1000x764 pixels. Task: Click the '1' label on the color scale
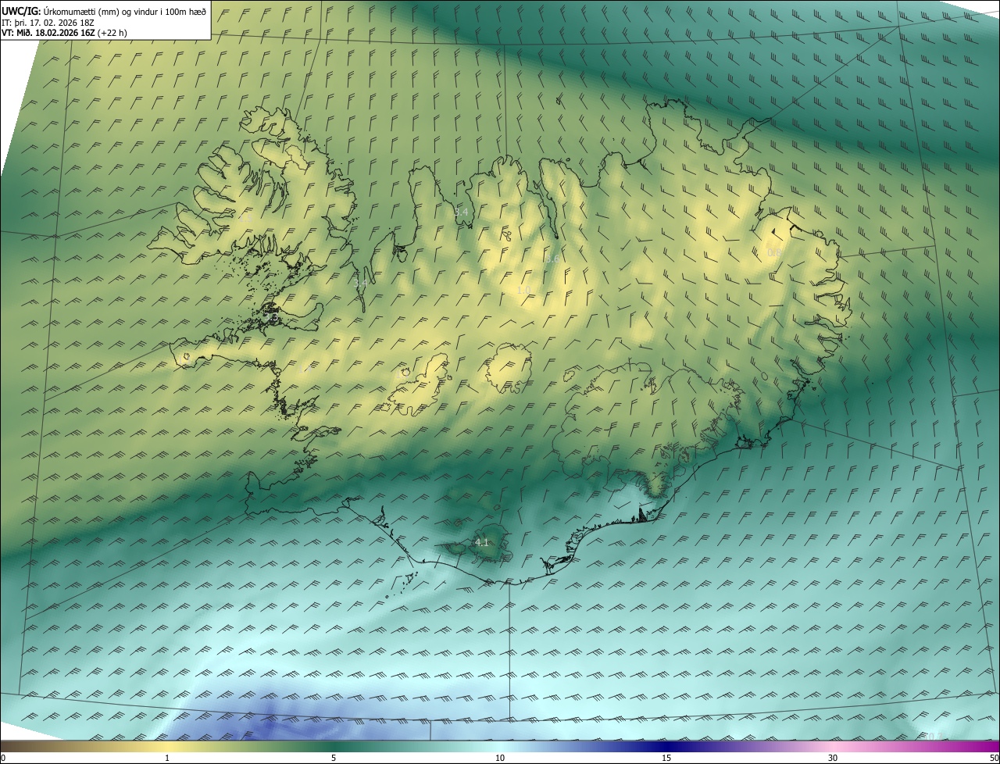click(166, 759)
